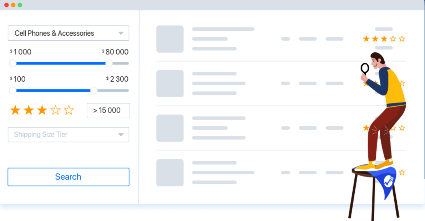
Task: Click the second star in rating filter
Action: pos(29,110)
